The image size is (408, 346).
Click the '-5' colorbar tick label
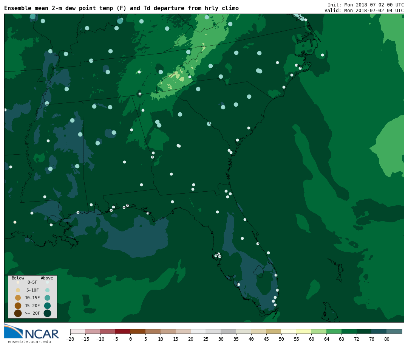[x=116, y=339]
